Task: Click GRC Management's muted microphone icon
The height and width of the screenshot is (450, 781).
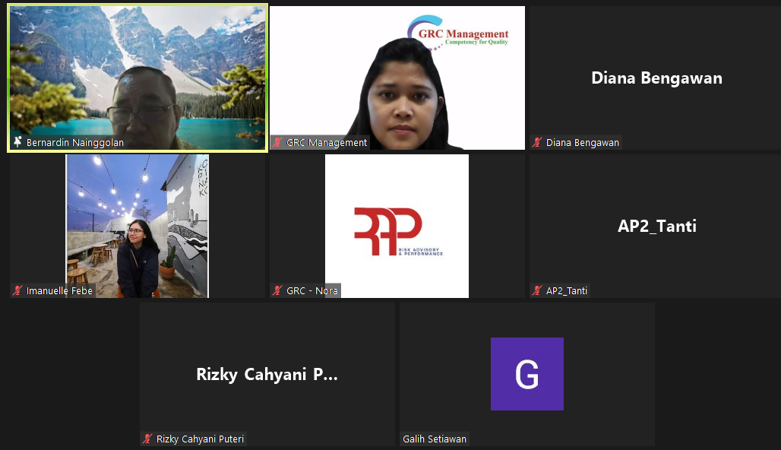Action: tap(278, 142)
